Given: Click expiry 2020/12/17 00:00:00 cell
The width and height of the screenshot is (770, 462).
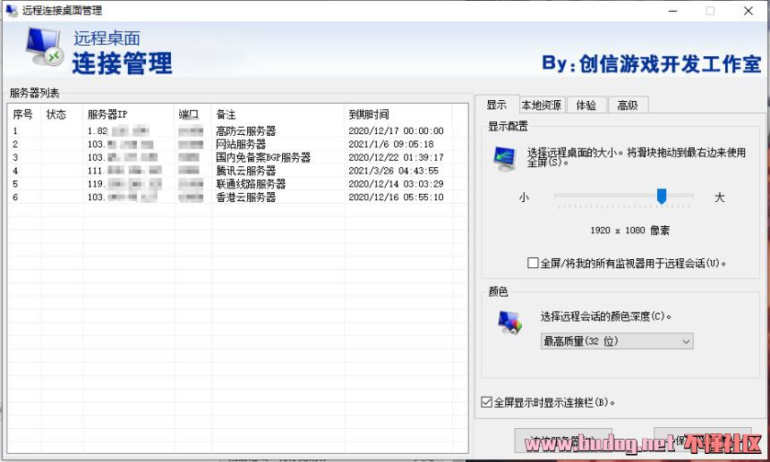Looking at the screenshot, I should point(396,130).
